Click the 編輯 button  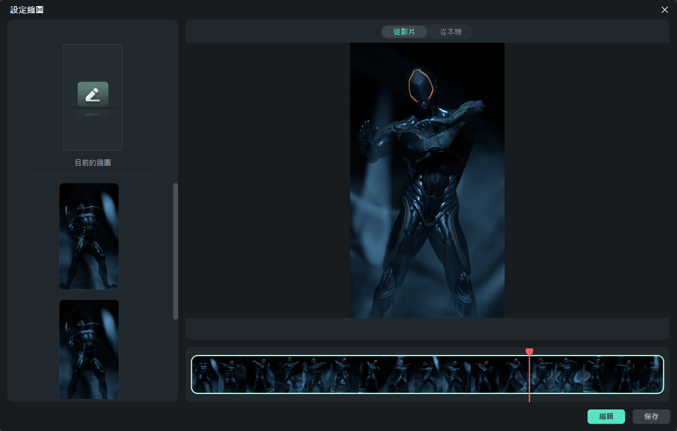pos(606,416)
